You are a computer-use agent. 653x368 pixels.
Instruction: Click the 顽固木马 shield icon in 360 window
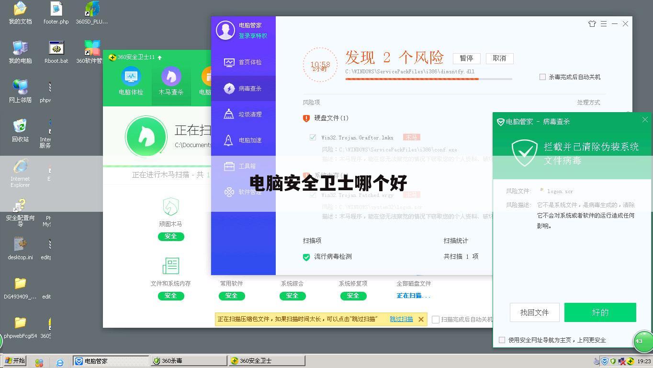coord(171,207)
